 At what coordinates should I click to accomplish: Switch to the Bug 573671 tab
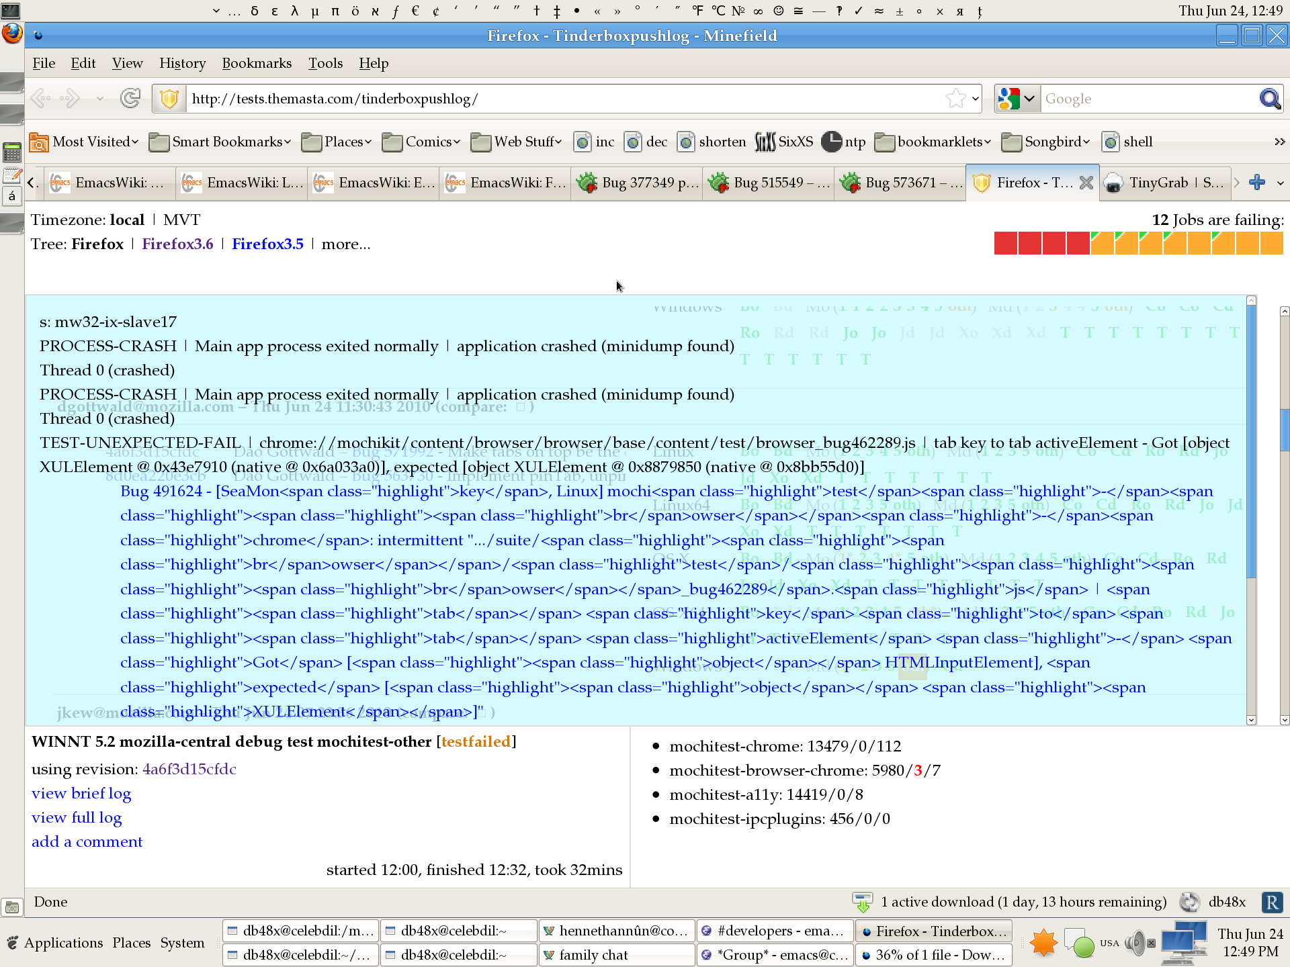tap(900, 182)
